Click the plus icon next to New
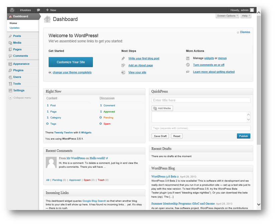The width and height of the screenshot is (275, 224). click(47, 10)
